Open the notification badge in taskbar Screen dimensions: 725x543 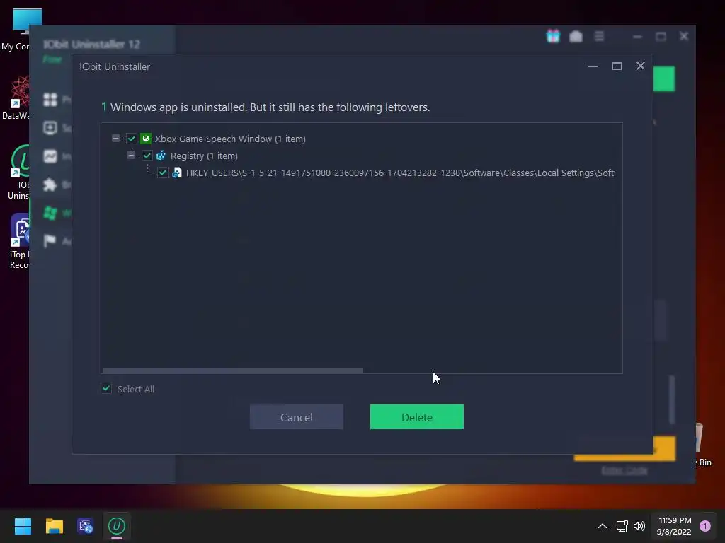[x=705, y=526]
